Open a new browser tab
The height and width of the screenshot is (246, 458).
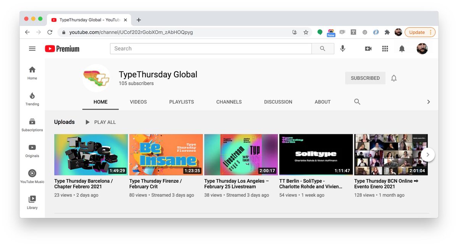click(x=139, y=20)
